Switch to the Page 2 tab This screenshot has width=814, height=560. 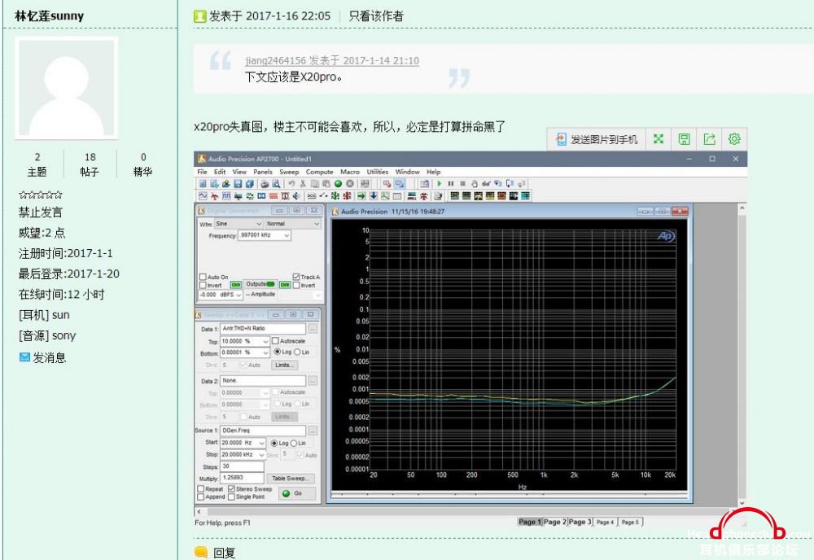[554, 522]
